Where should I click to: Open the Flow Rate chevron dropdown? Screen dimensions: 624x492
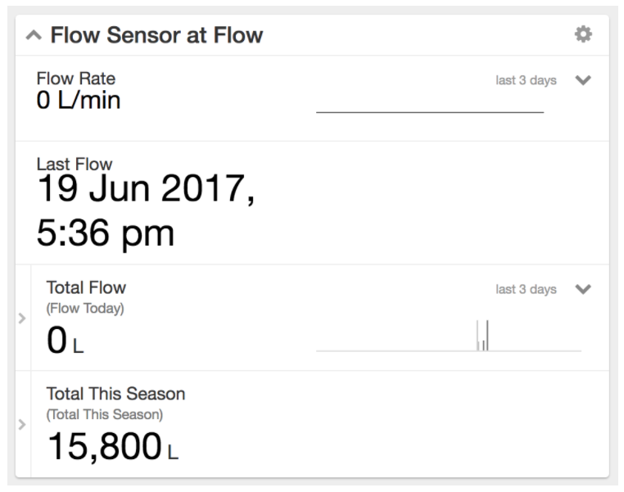(583, 80)
